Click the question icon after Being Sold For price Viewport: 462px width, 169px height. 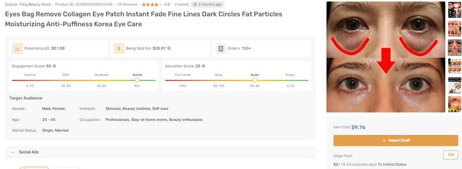[x=169, y=48]
